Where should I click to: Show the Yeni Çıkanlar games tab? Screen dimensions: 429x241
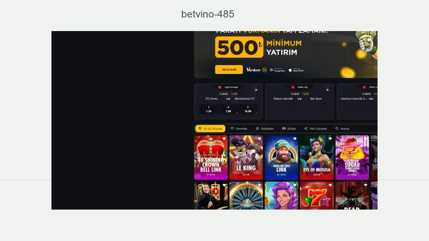[x=315, y=129]
